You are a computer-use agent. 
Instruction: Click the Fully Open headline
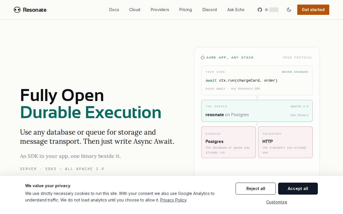[x=62, y=95]
